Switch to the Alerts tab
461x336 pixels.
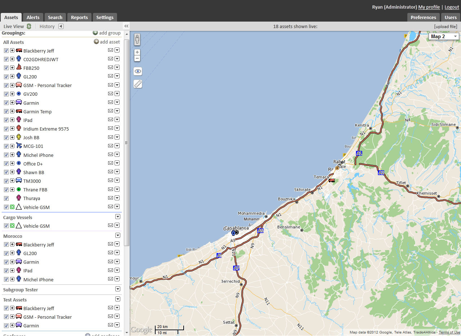point(33,17)
